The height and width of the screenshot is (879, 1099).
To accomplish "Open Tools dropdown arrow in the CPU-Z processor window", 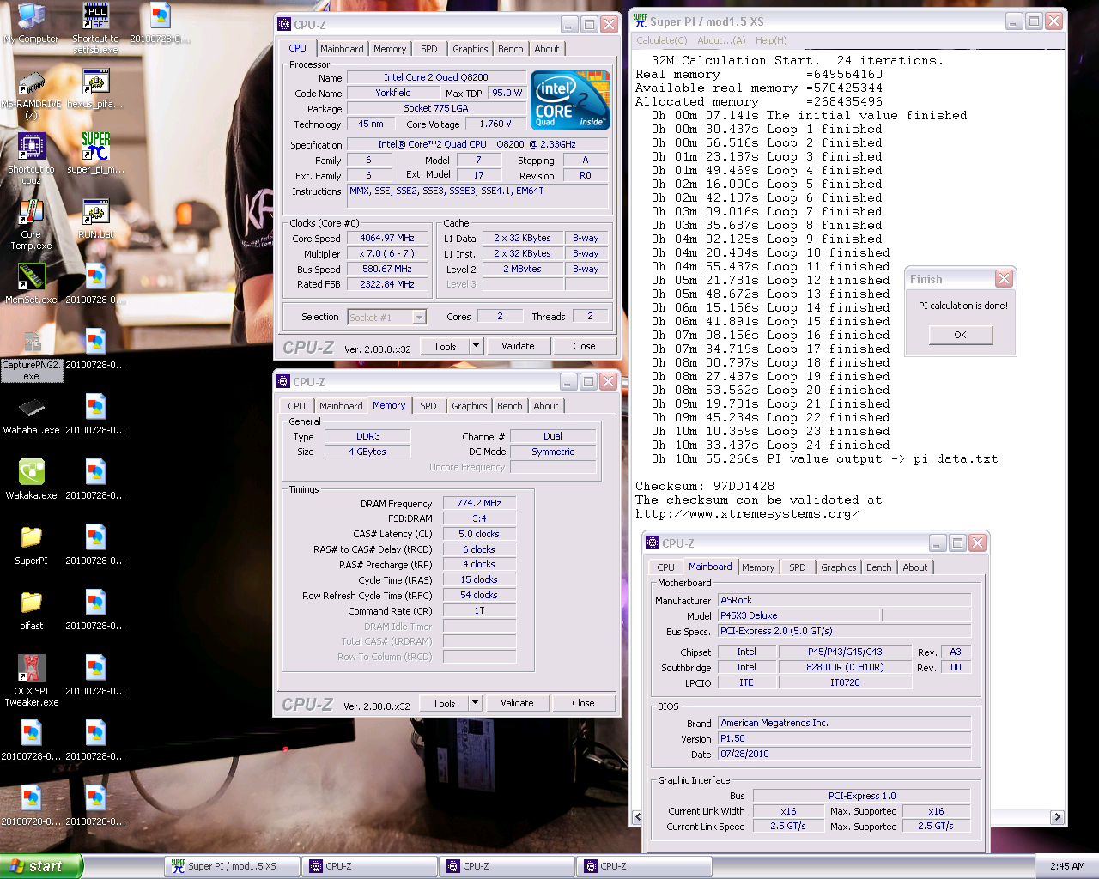I will point(477,346).
